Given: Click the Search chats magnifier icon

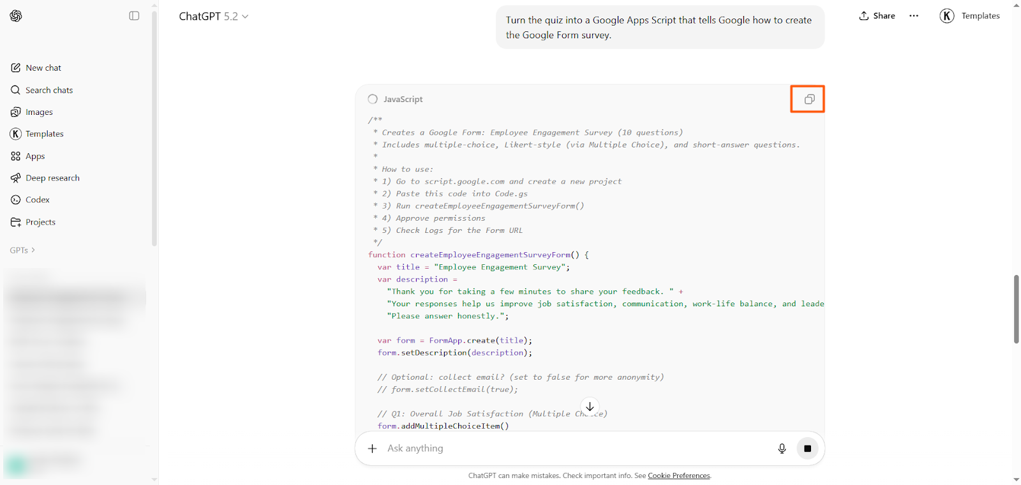Looking at the screenshot, I should pos(16,90).
